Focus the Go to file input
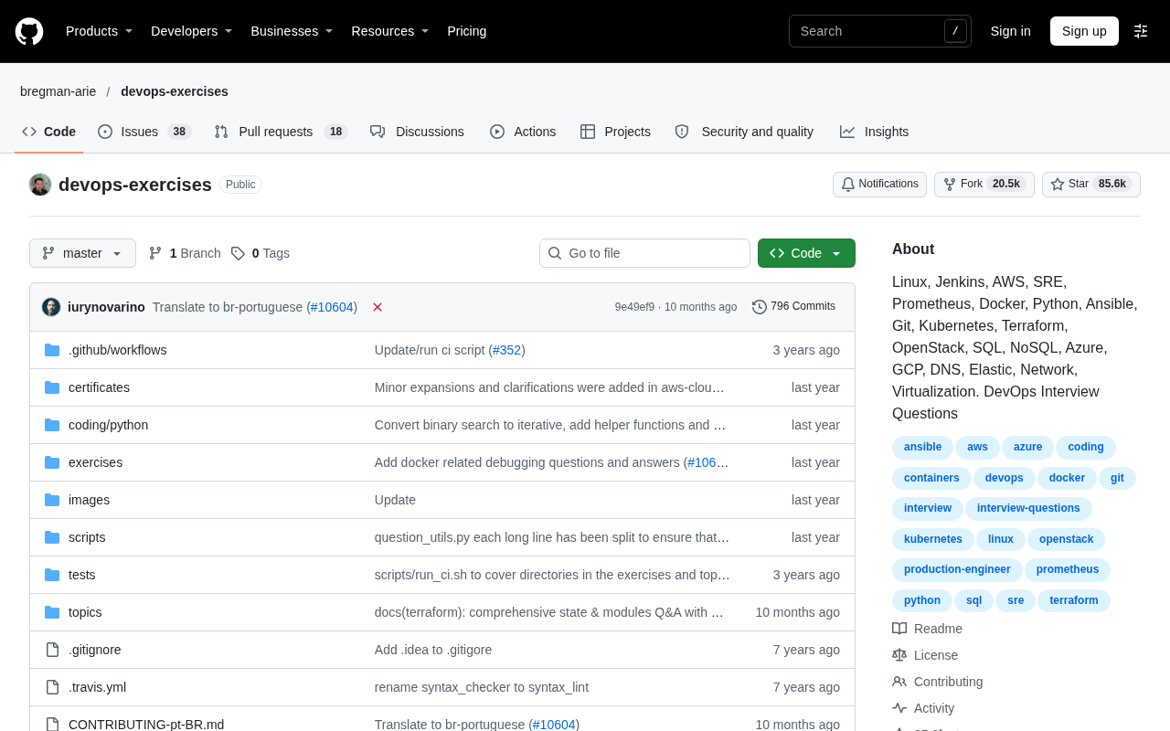The height and width of the screenshot is (731, 1170). [644, 253]
